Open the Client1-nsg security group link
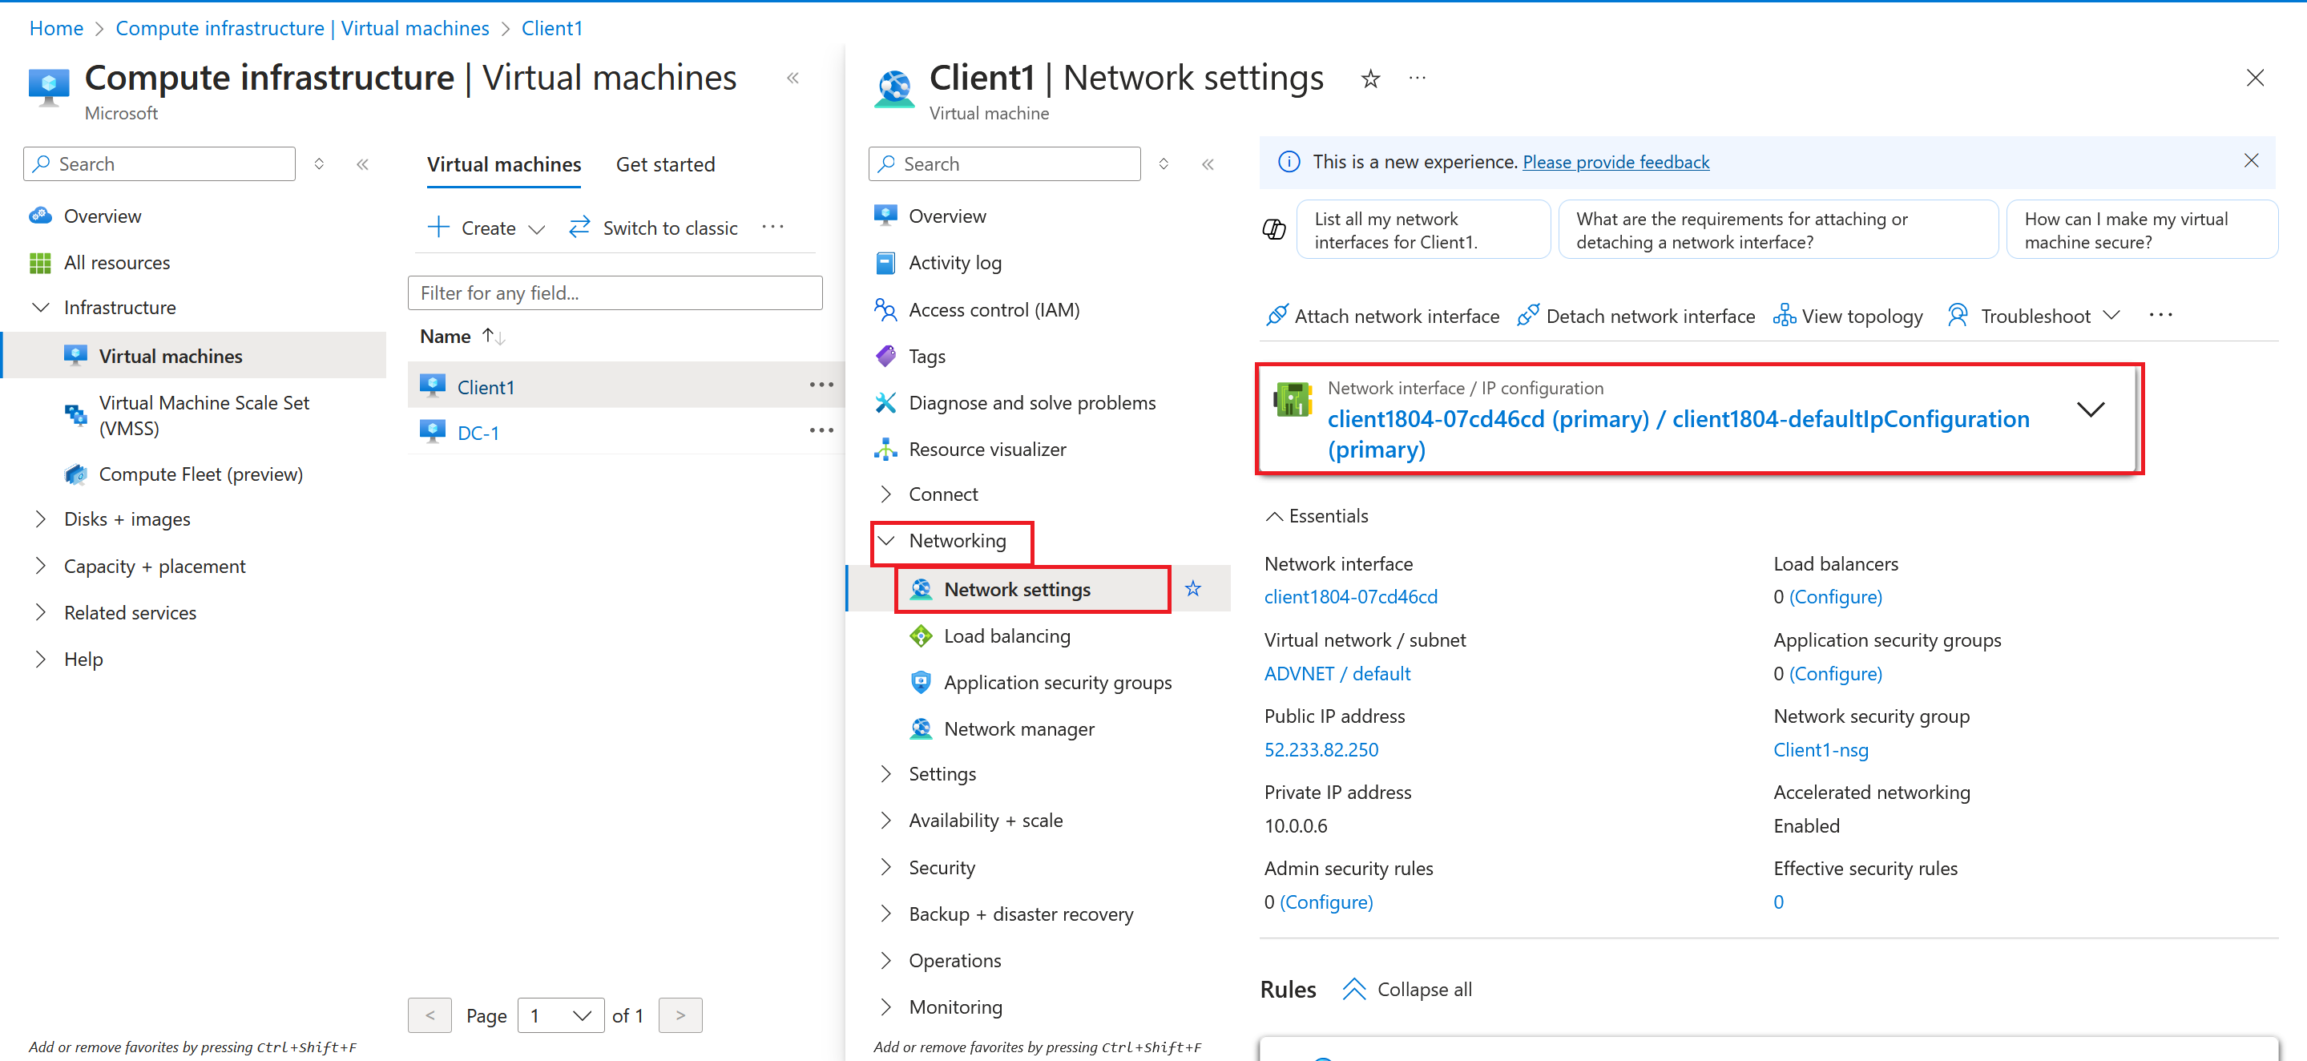2307x1061 pixels. coord(1821,749)
